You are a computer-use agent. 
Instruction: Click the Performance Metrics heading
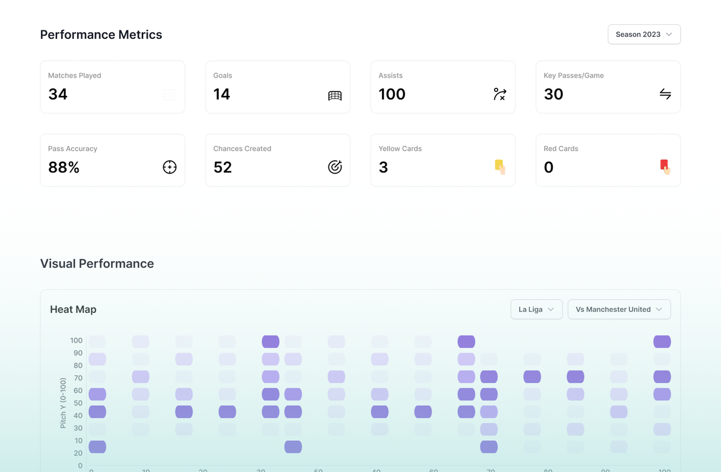(101, 35)
